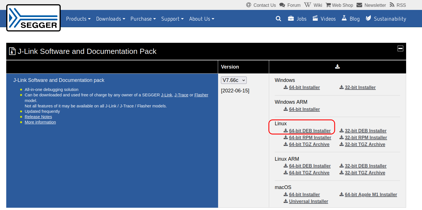Click the Web Shop cart icon
Screen dimensions: 422x210
tap(328, 5)
